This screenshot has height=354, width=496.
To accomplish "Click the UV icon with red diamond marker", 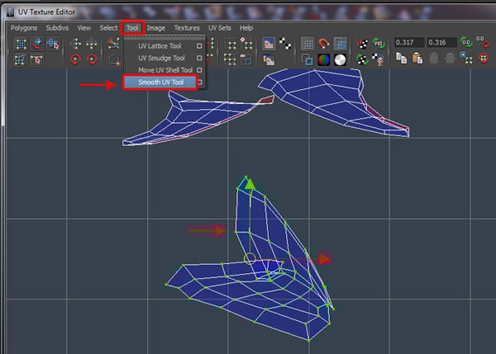I will 246,44.
